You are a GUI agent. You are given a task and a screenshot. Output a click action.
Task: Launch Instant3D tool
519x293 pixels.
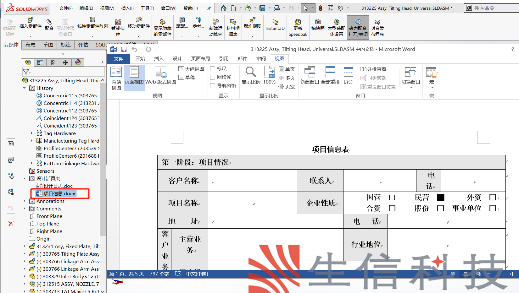pyautogui.click(x=275, y=24)
